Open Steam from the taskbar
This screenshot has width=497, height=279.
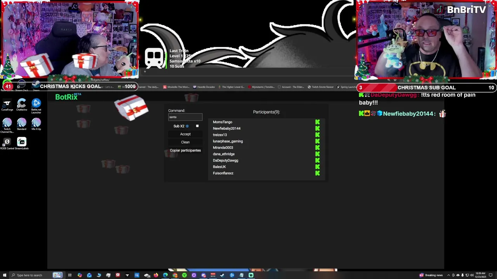222,275
